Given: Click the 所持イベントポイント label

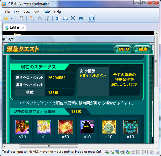Looking at the screenshot, I should 29,78.
